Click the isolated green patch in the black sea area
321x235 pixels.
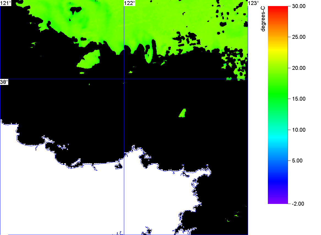coord(183,113)
